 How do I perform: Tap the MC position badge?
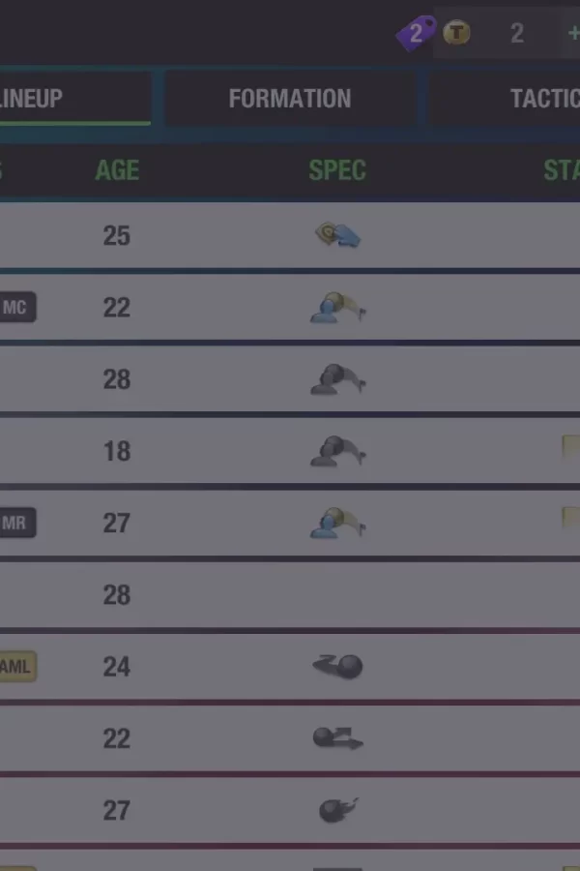(x=15, y=309)
